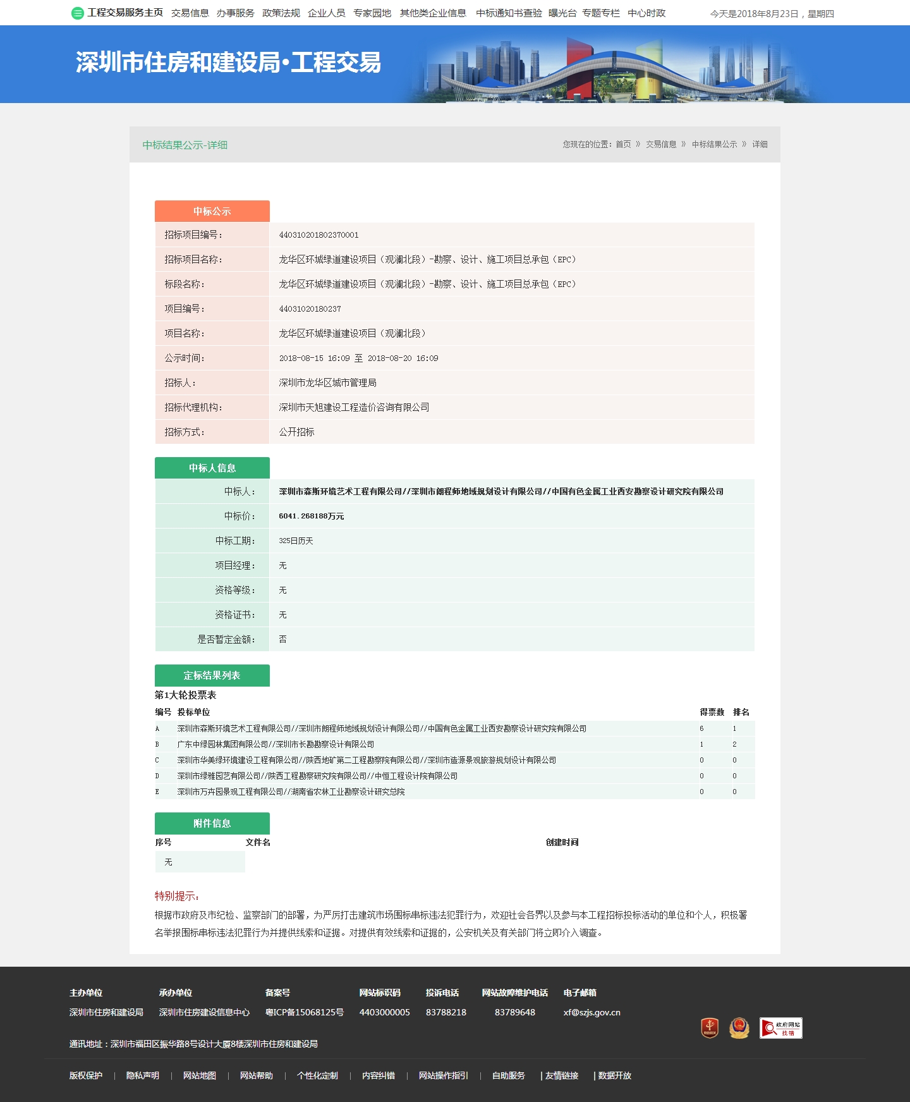
Task: Select the 中标人信息 section header
Action: (212, 468)
